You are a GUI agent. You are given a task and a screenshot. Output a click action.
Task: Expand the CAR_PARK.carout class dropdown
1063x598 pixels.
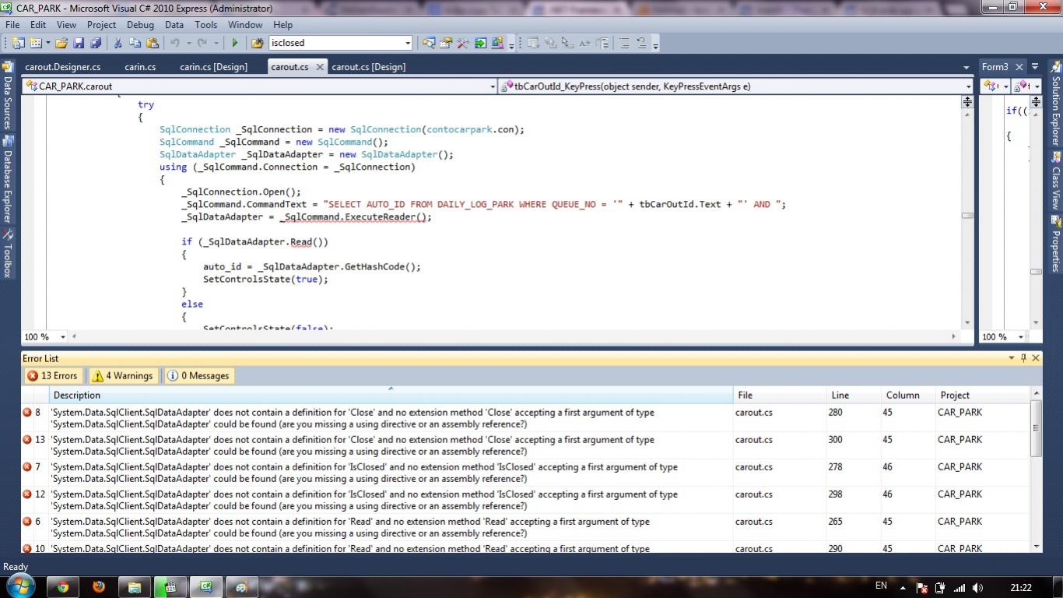coord(492,86)
